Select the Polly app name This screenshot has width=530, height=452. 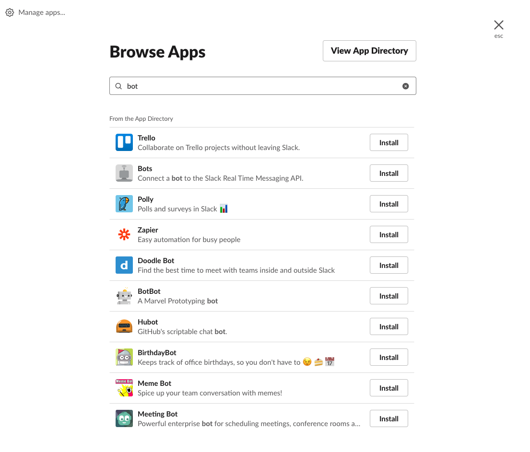(145, 199)
